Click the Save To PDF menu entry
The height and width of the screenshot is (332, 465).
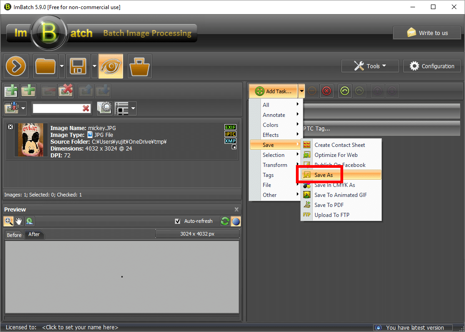(x=329, y=205)
